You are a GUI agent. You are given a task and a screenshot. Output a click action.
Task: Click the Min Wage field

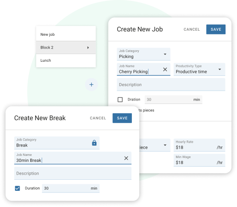pos(199,160)
